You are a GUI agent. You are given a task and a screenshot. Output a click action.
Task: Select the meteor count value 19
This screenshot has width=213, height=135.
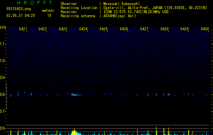(x=49, y=16)
